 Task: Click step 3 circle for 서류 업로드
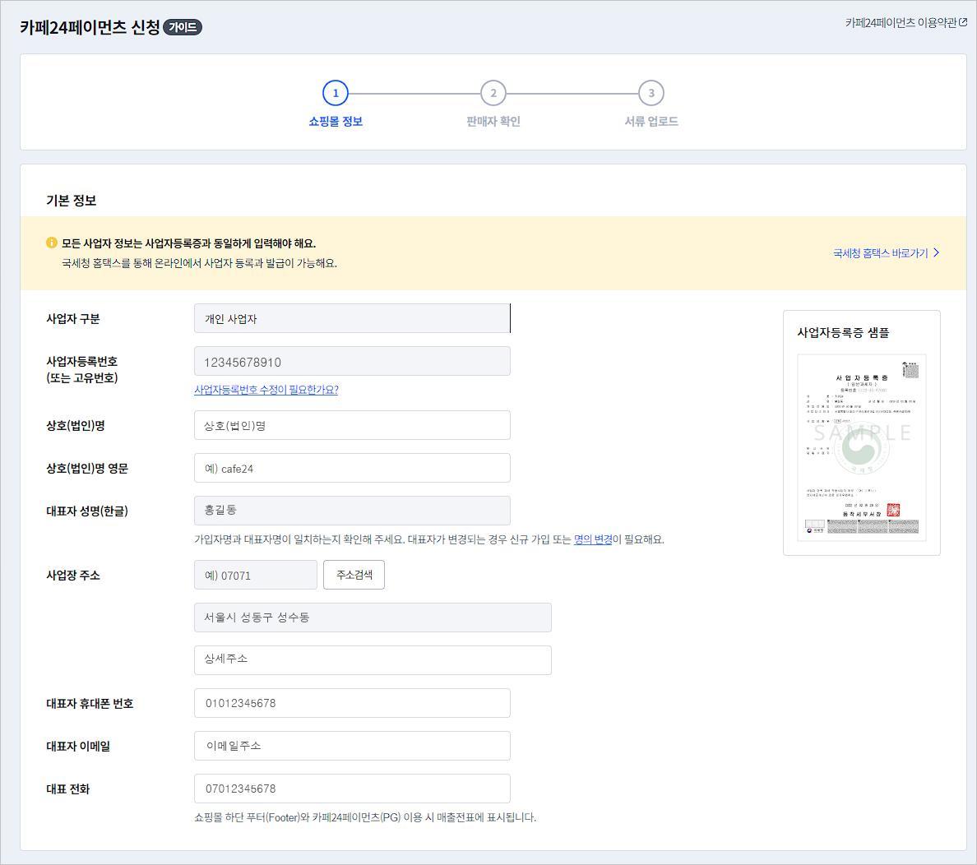click(651, 93)
